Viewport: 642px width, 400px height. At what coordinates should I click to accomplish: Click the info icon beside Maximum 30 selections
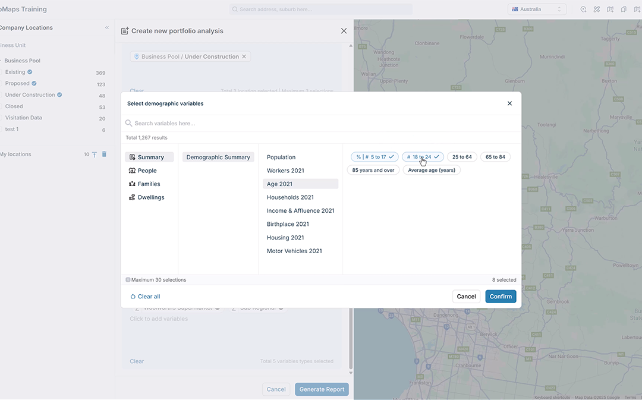tap(128, 280)
